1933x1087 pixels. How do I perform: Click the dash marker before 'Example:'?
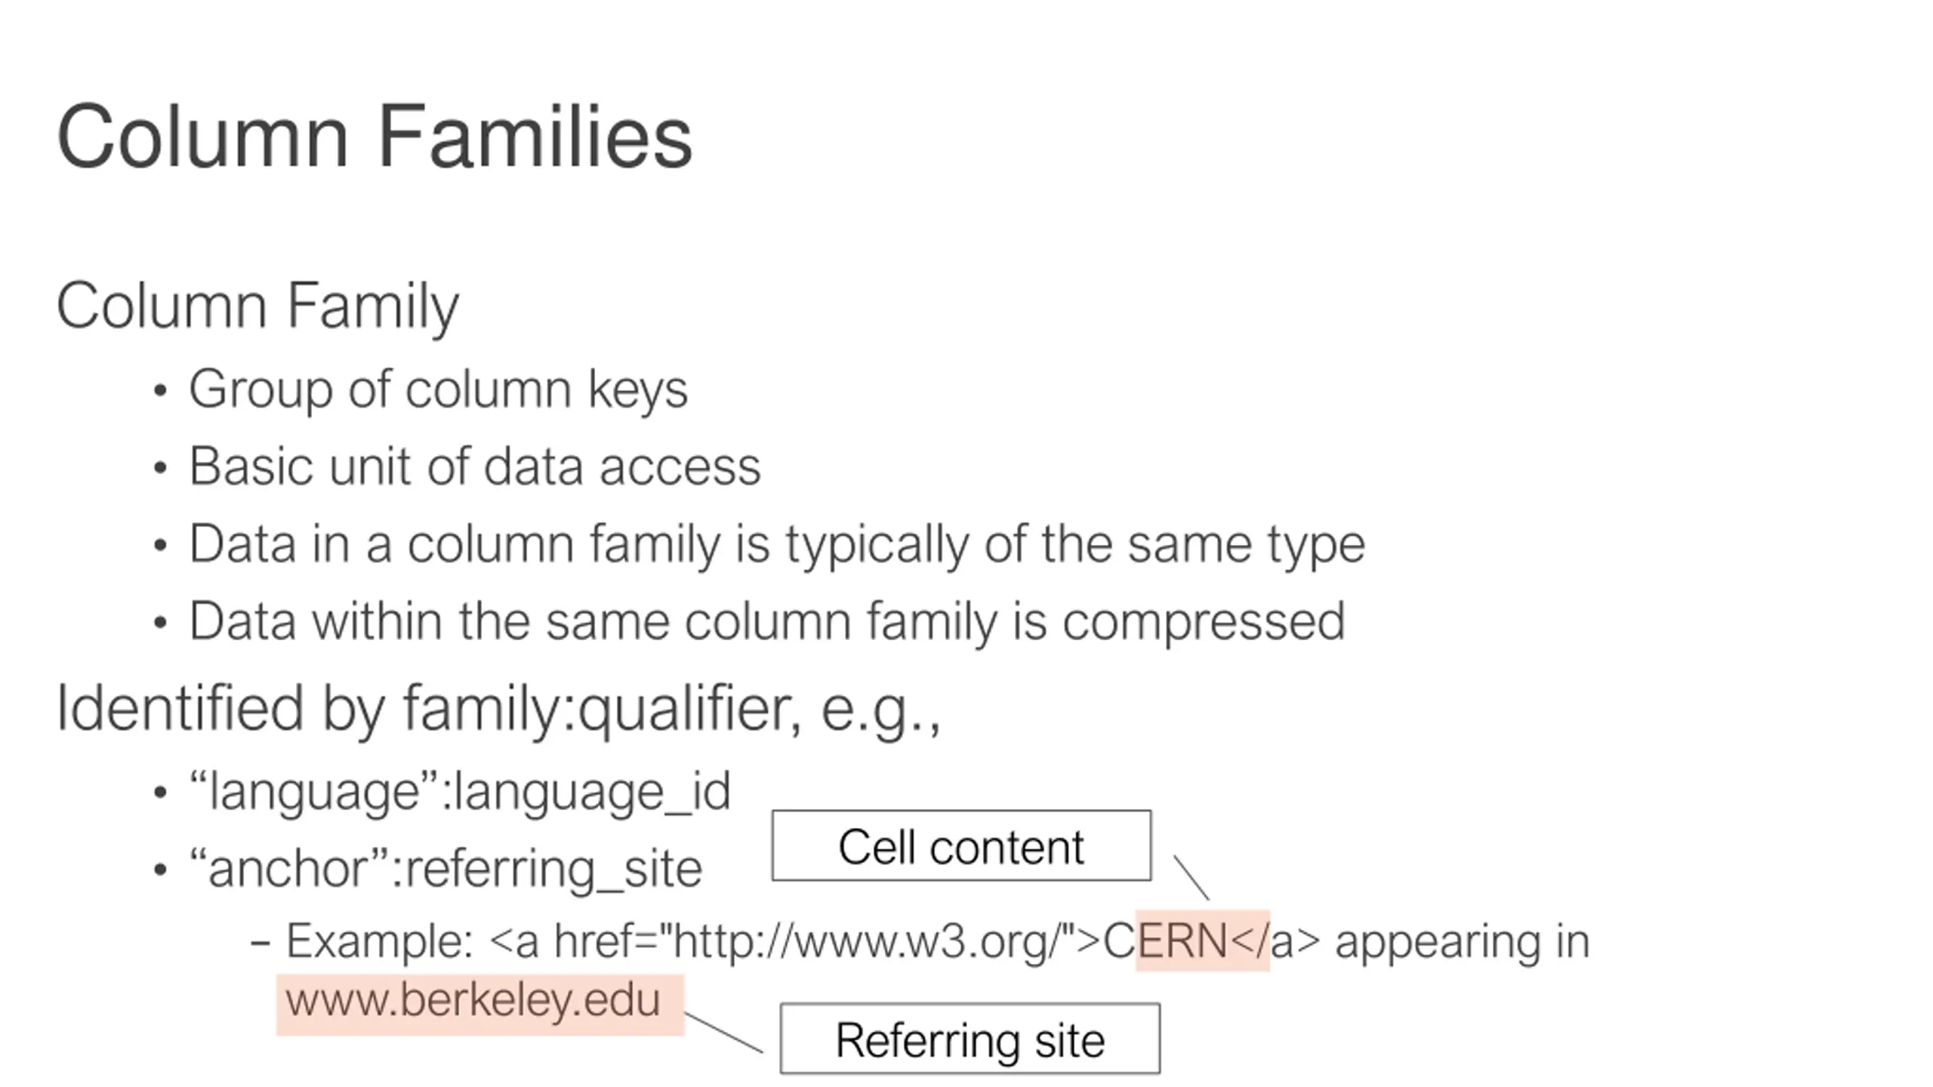click(261, 942)
